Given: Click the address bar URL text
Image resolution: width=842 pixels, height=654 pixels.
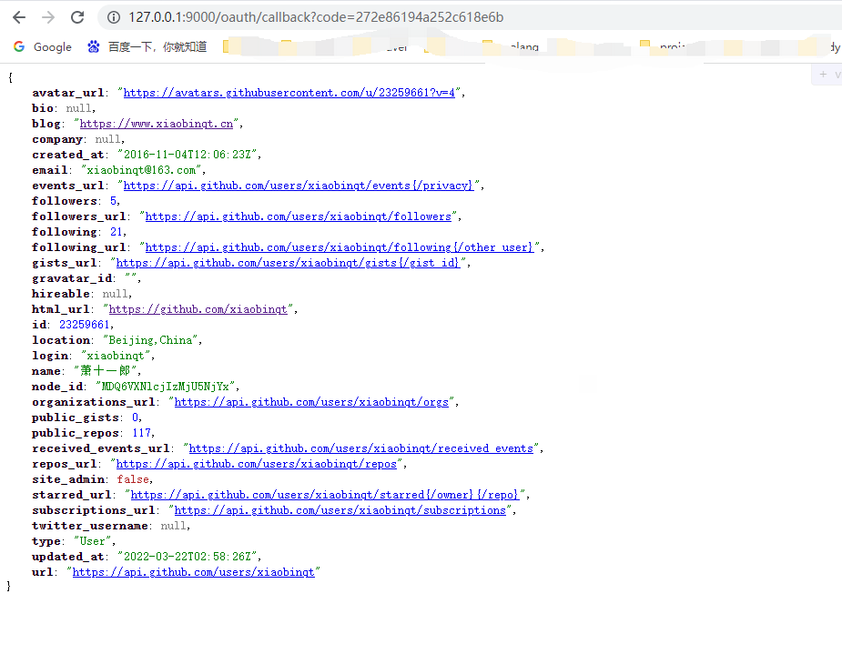Looking at the screenshot, I should (316, 17).
